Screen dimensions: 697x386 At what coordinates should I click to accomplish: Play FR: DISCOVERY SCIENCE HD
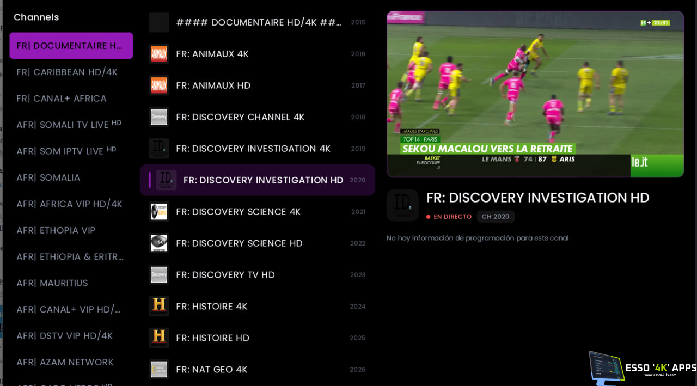(x=258, y=243)
